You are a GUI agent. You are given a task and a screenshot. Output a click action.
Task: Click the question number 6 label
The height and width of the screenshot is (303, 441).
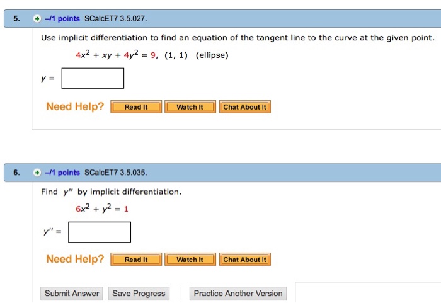16,173
